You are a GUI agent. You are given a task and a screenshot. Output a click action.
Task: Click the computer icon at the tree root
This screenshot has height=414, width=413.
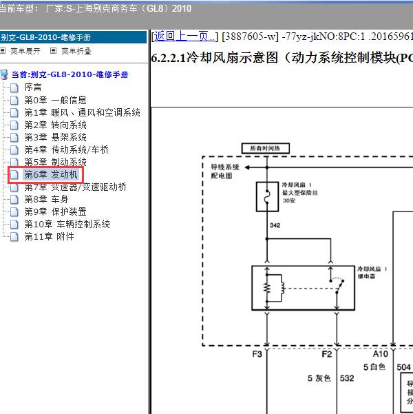pos(4,74)
